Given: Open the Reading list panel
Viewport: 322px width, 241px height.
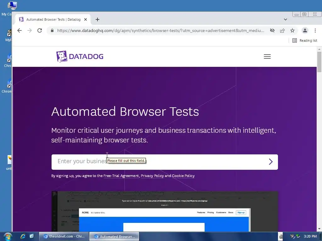Looking at the screenshot, I should click(305, 40).
